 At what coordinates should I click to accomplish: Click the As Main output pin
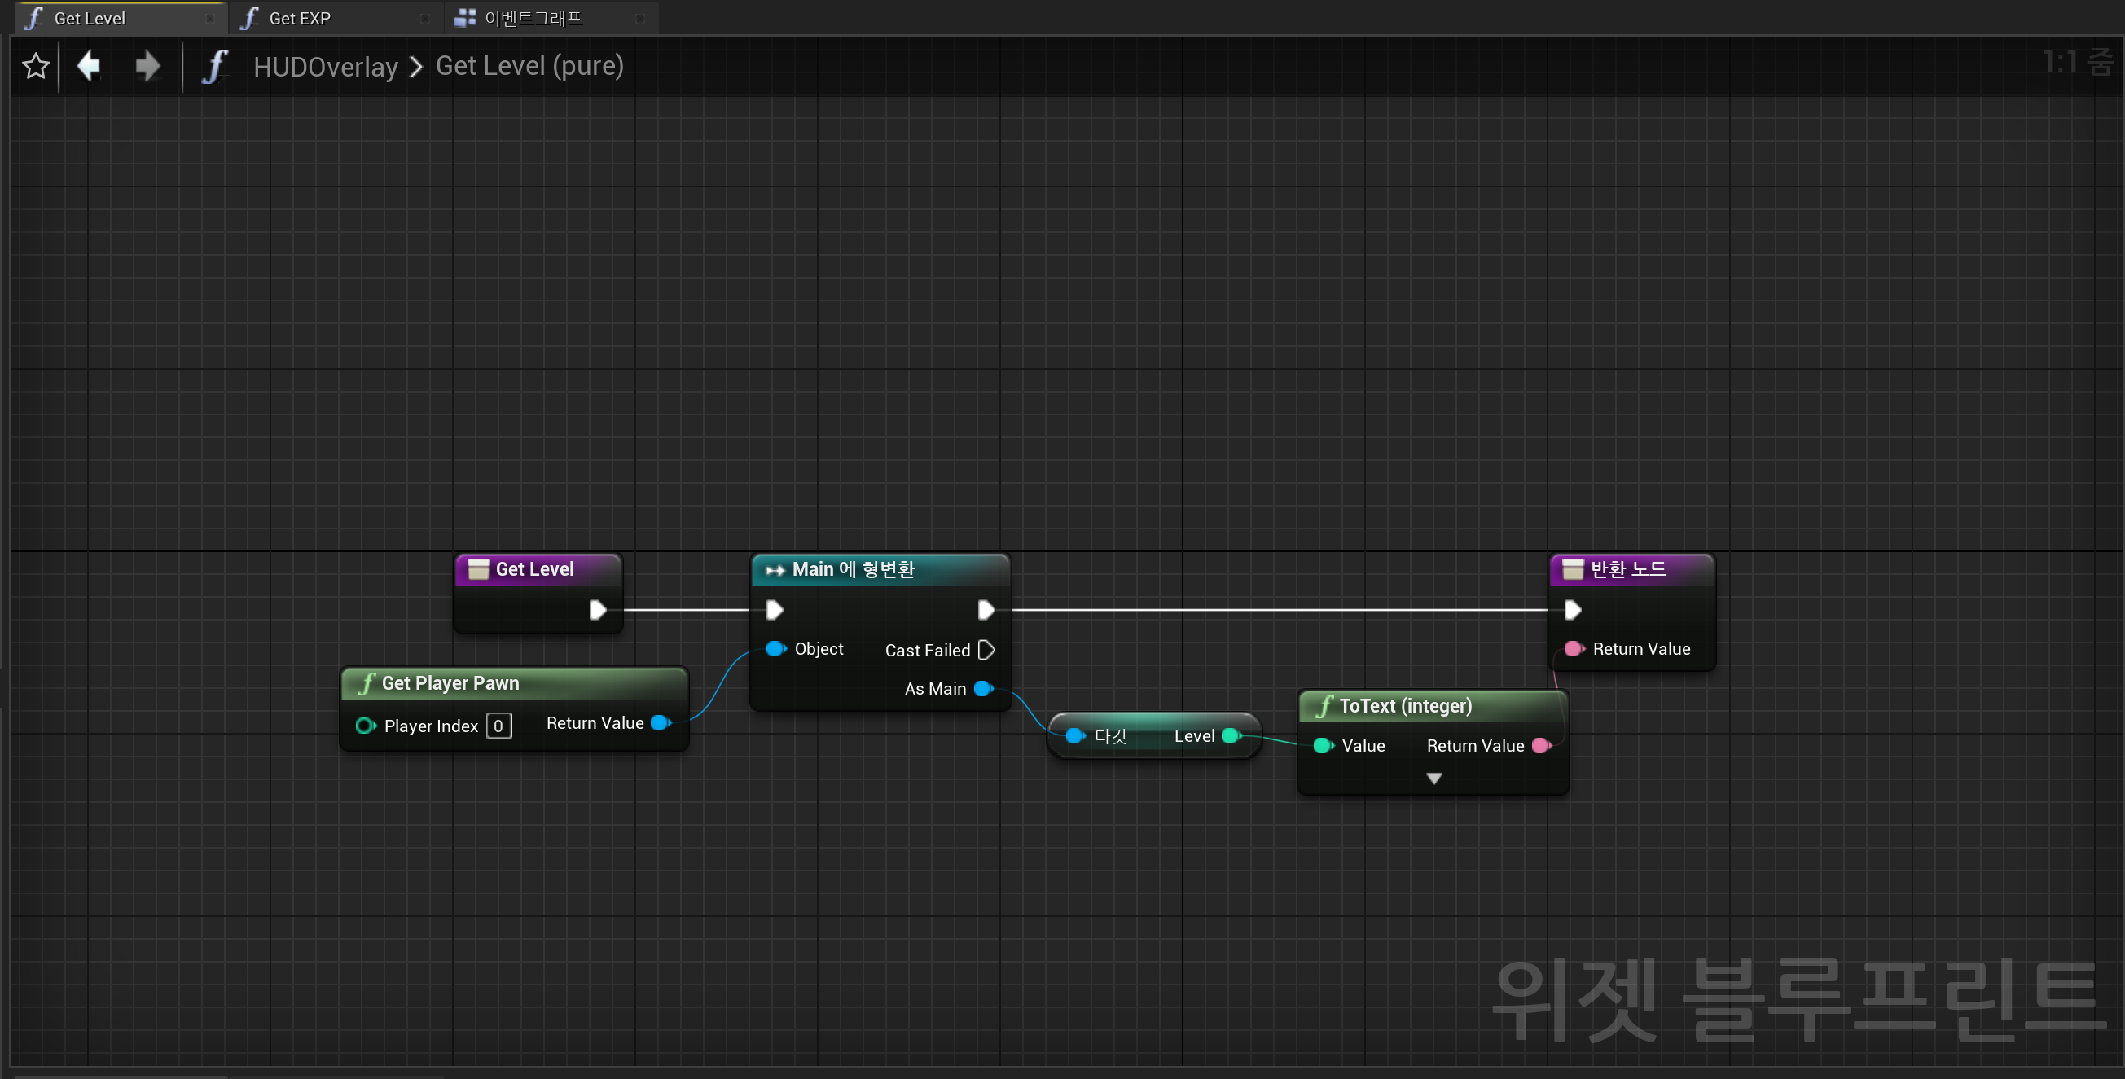pyautogui.click(x=983, y=689)
